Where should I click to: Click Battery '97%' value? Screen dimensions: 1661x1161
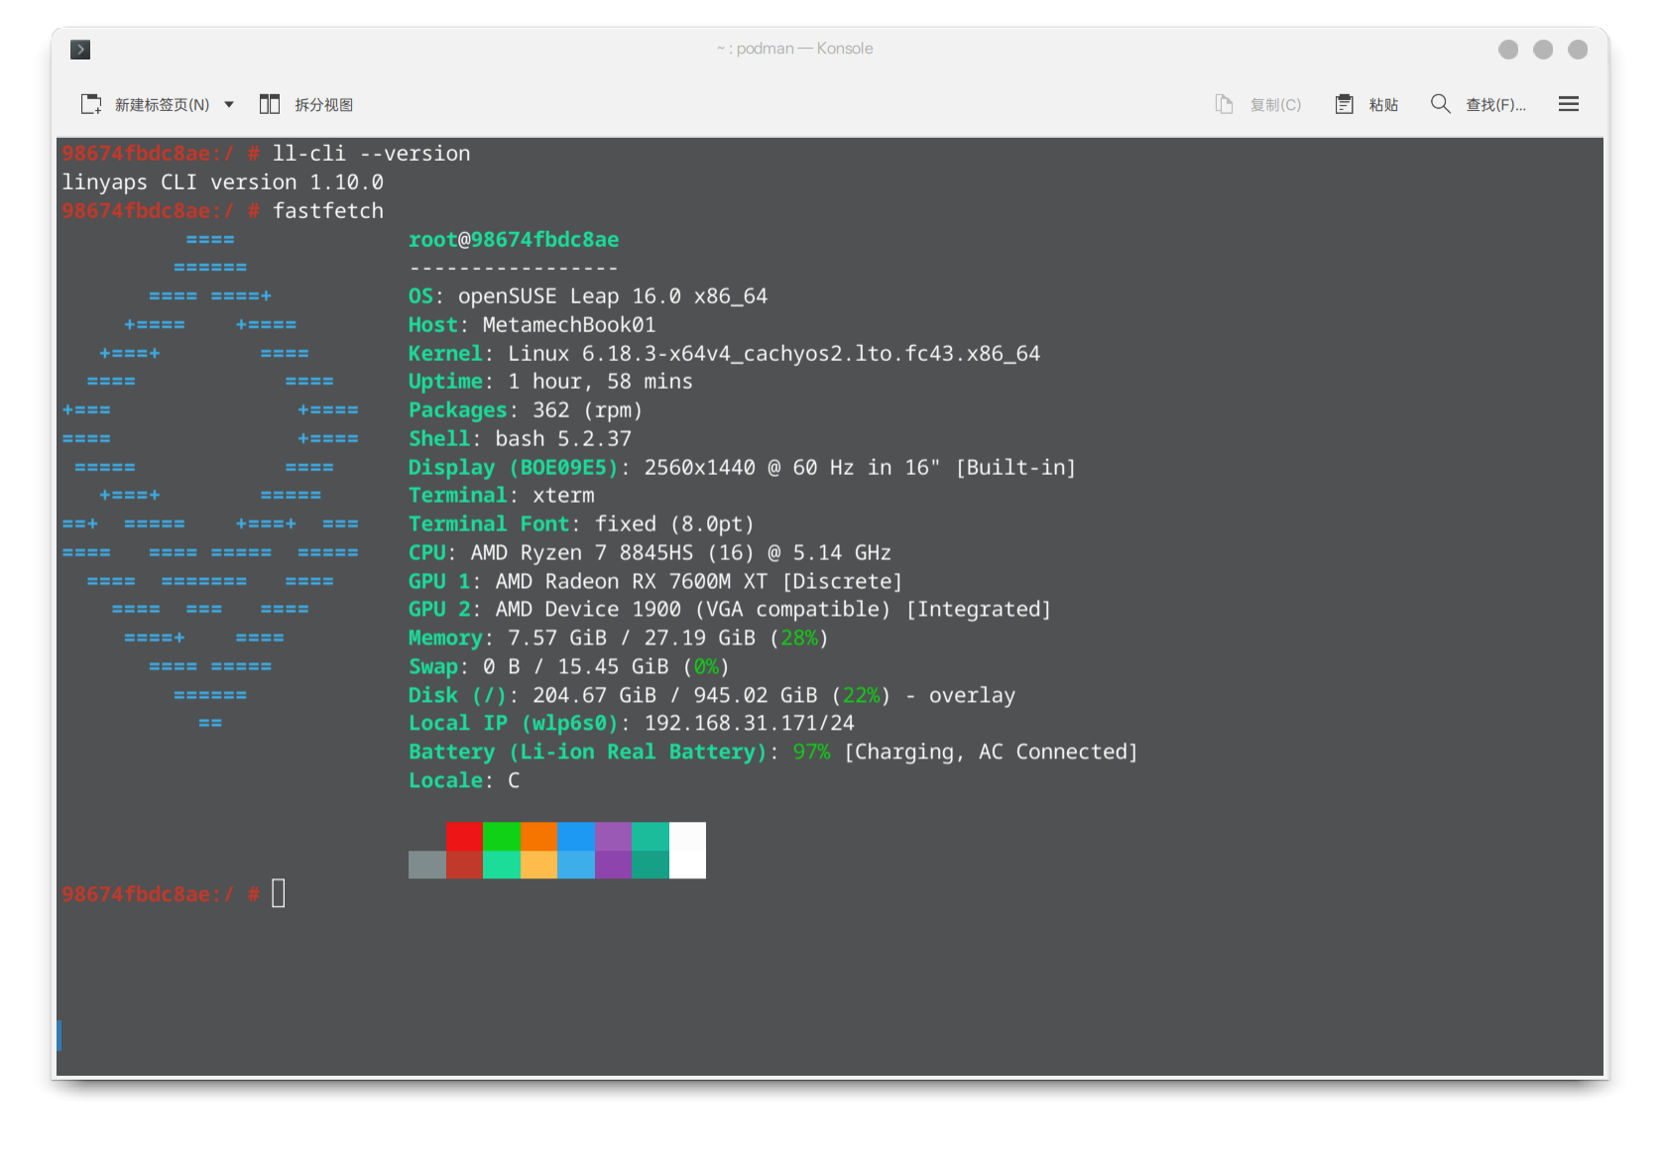(x=812, y=753)
